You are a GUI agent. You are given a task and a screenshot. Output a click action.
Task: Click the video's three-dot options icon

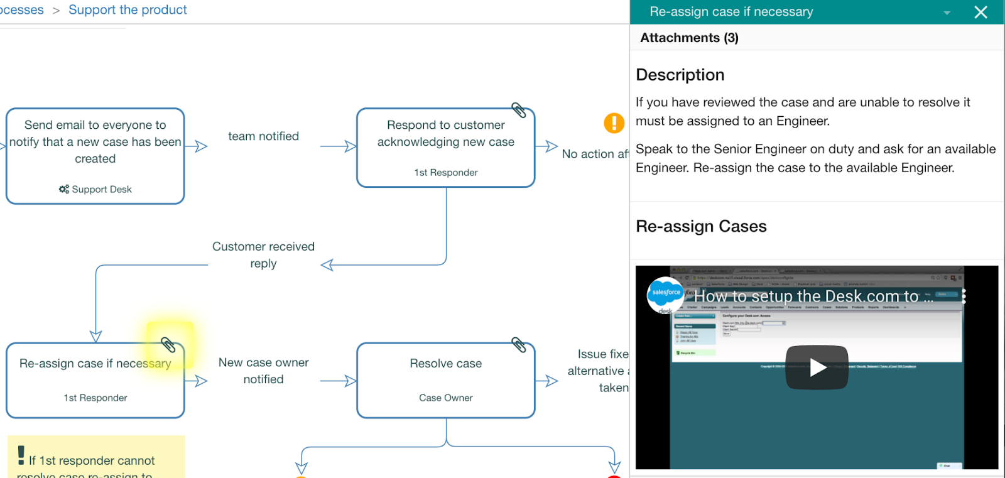click(x=964, y=296)
